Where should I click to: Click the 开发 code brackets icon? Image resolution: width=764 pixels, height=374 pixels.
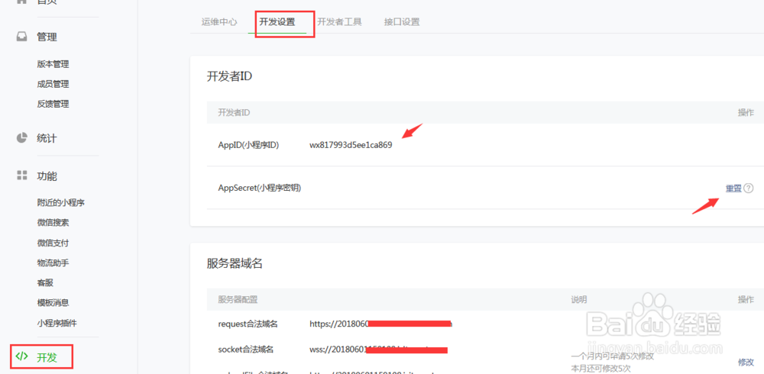(22, 356)
